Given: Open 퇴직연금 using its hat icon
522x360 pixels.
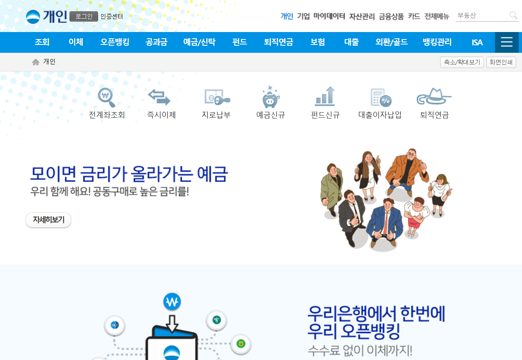Looking at the screenshot, I should [x=434, y=96].
